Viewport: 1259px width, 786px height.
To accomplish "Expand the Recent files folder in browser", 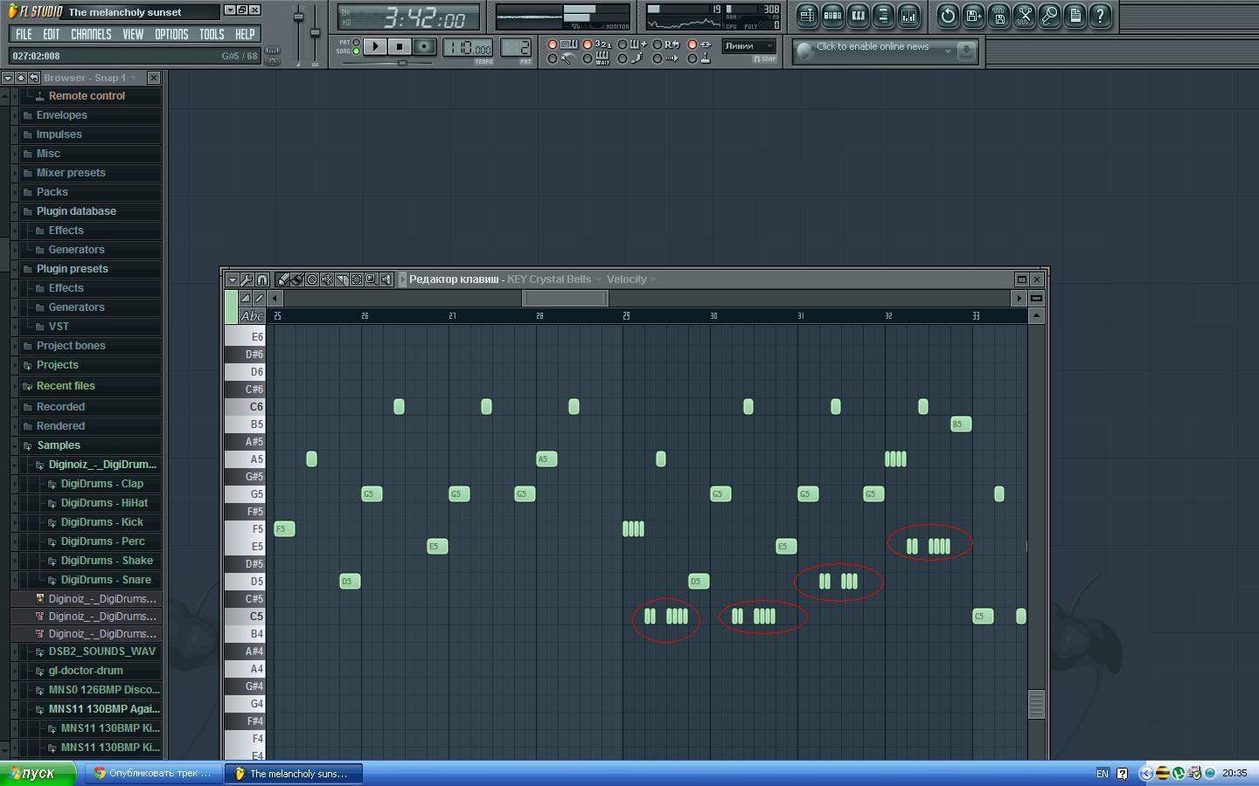I will (66, 386).
